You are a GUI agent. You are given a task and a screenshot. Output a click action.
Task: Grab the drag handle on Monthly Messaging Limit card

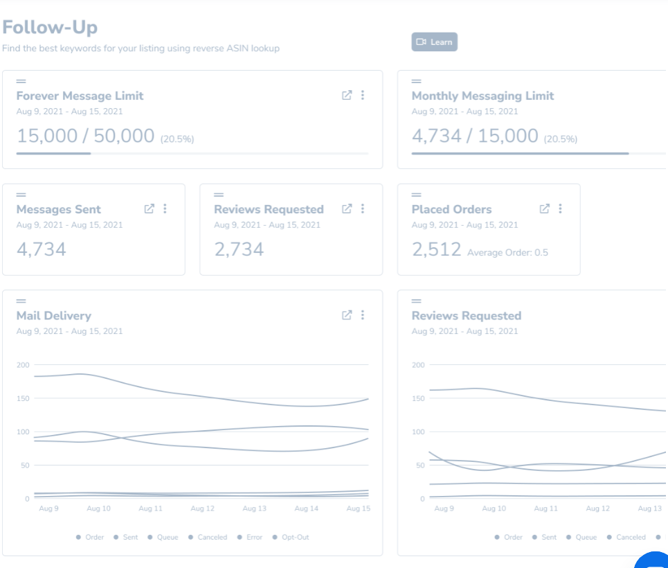pos(417,82)
